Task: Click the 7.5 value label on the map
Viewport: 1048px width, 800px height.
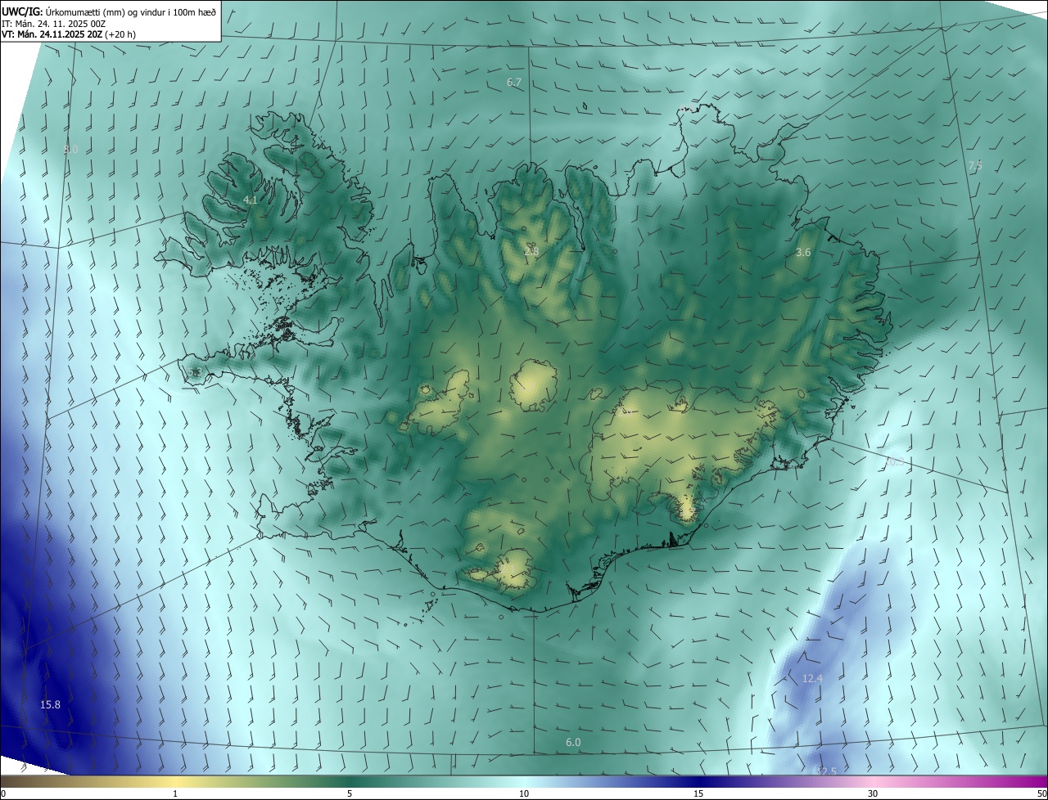Action: pyautogui.click(x=975, y=166)
